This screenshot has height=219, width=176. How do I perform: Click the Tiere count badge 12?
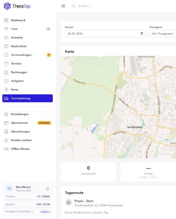point(48,29)
